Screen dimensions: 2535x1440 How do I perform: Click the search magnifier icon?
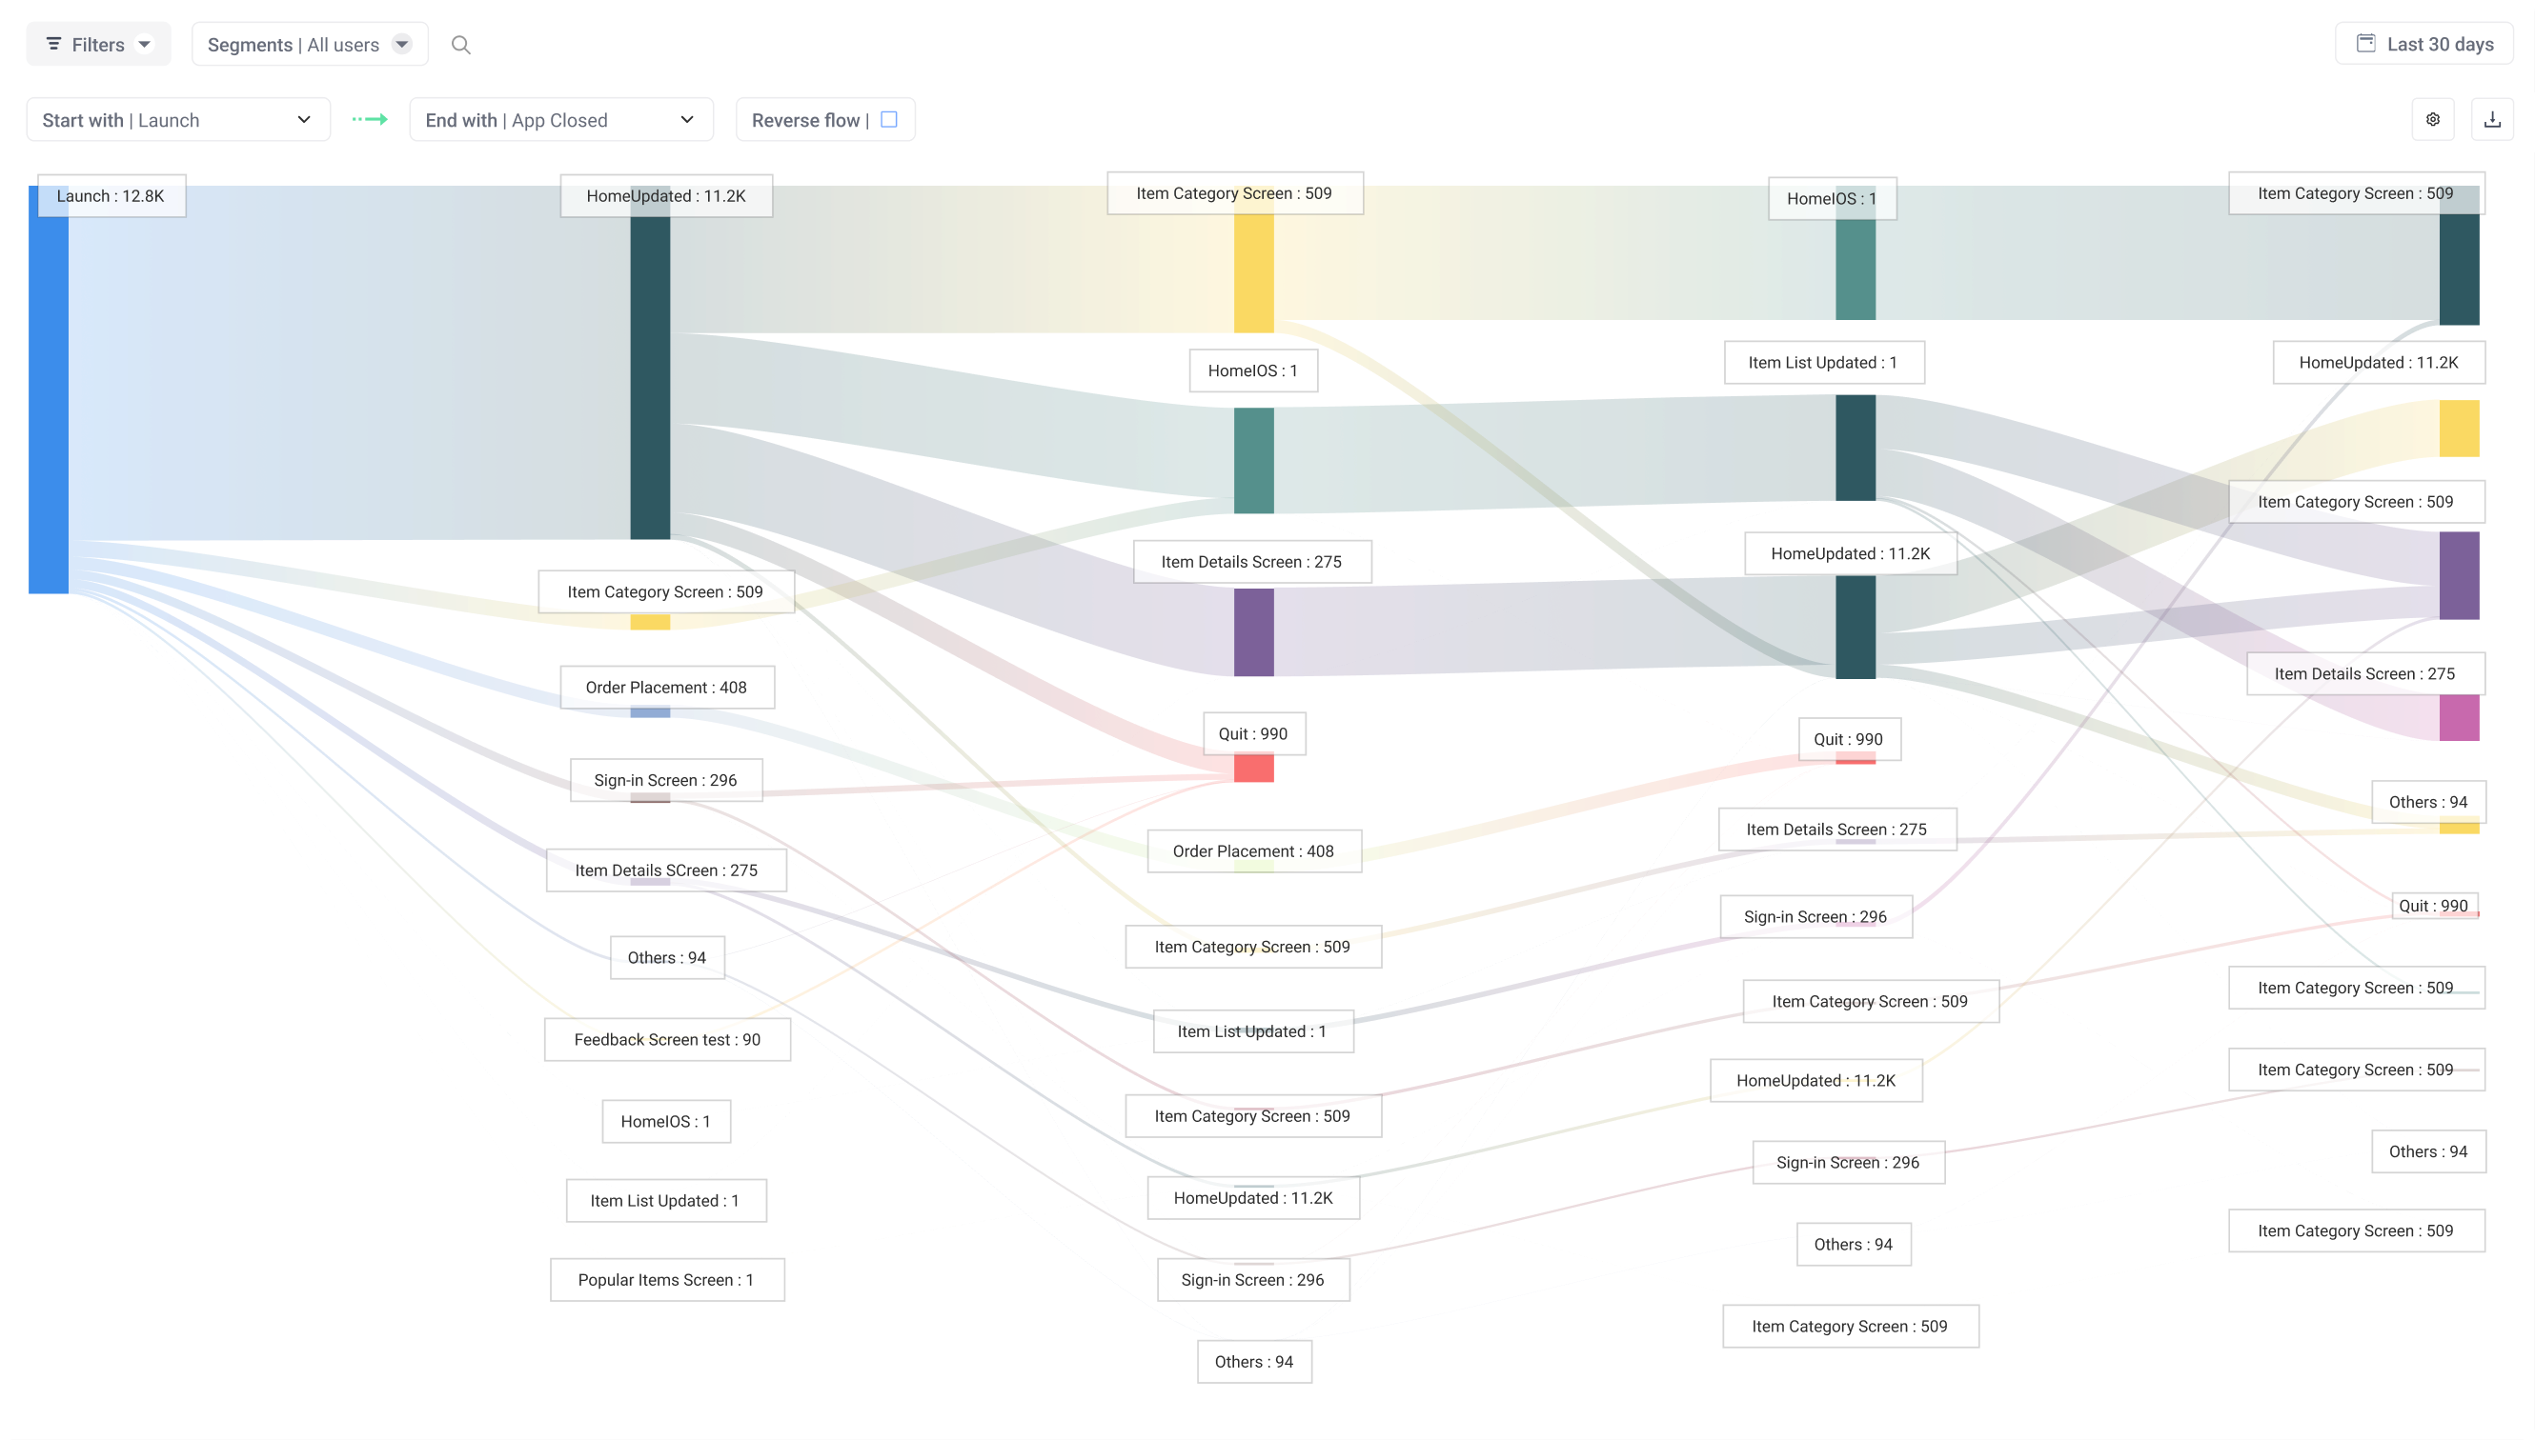460,45
